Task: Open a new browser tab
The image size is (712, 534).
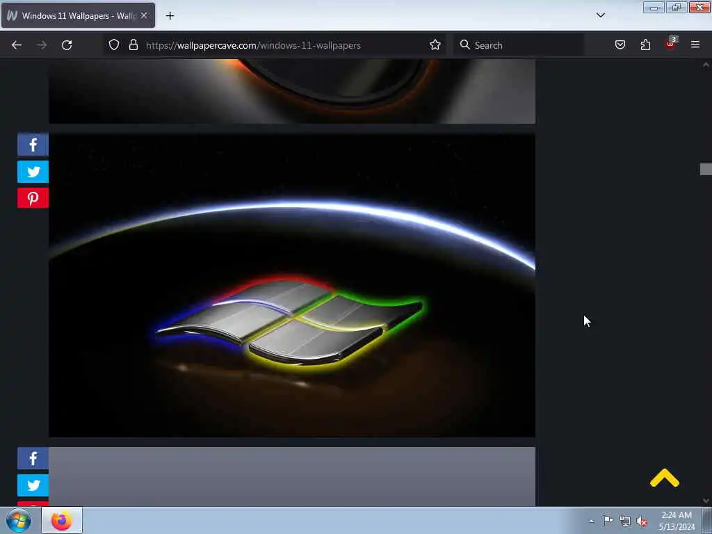Action: coord(170,16)
